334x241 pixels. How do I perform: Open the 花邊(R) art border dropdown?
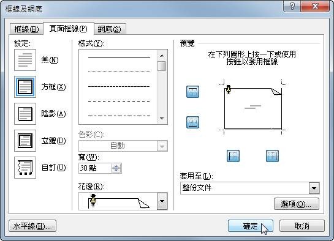point(162,201)
